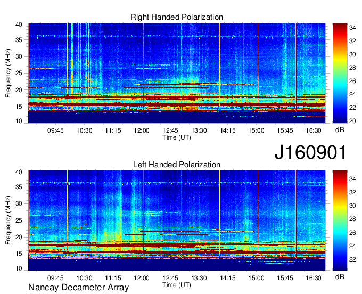Click the "Nancay Decameter Array" caption
The height and width of the screenshot is (294, 362).
(78, 288)
